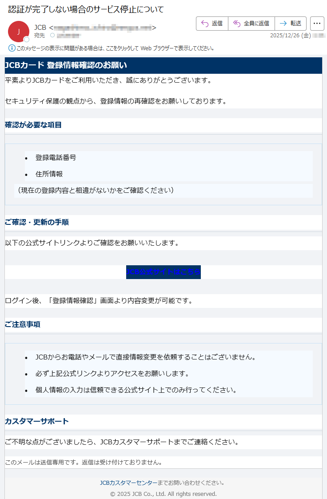Click the 返信 (Reply) button
This screenshot has width=327, height=499.
coord(212,24)
